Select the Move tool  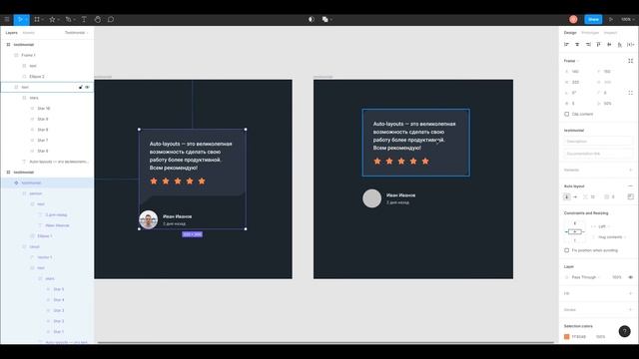pos(20,19)
